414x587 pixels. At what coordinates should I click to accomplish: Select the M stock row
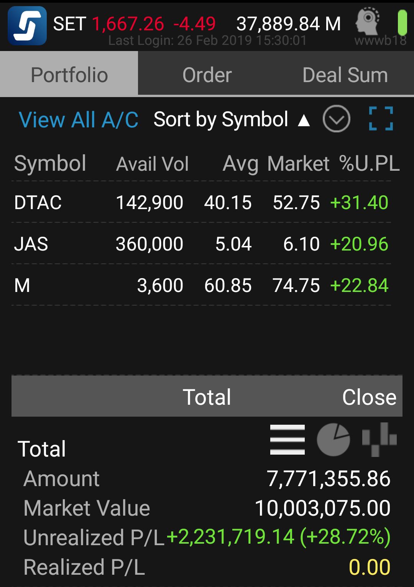coord(201,285)
